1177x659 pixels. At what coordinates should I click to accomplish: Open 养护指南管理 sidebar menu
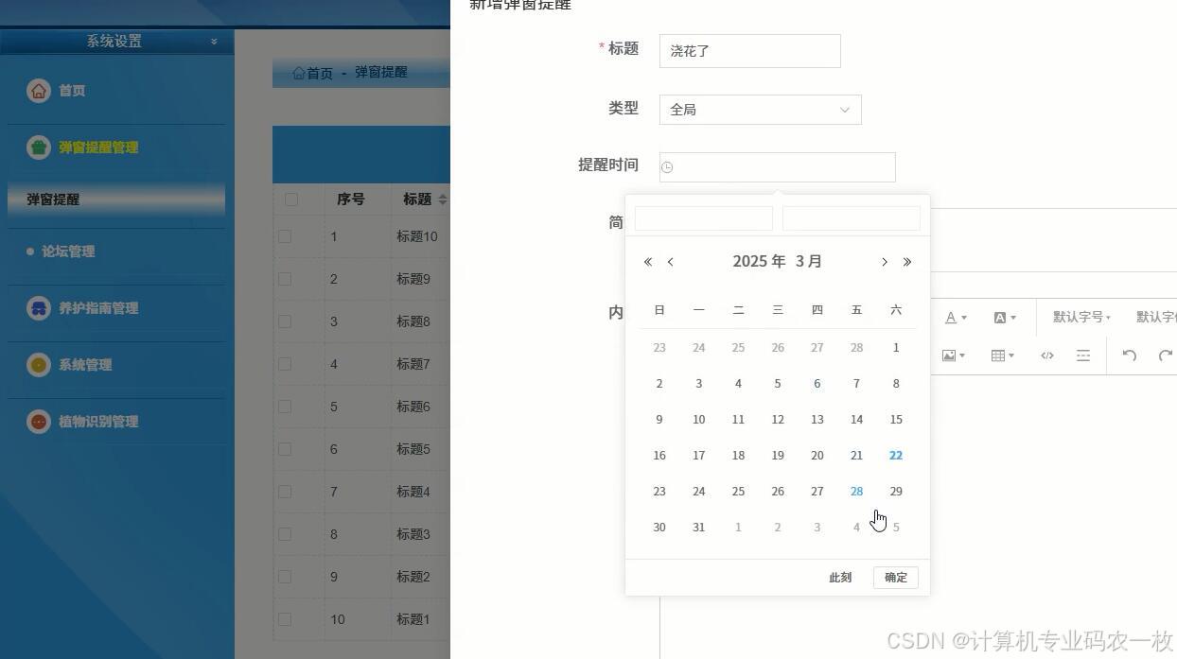coord(98,308)
